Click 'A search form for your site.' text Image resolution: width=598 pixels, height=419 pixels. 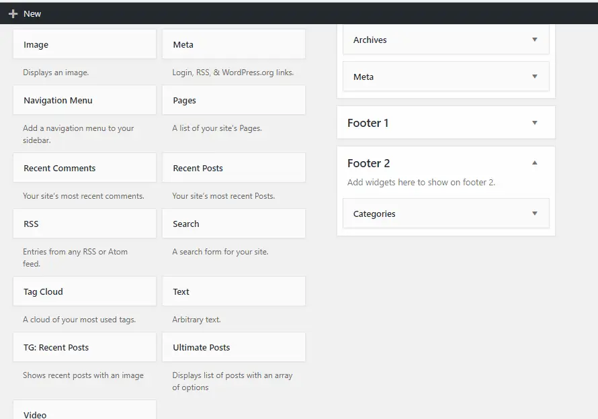220,252
